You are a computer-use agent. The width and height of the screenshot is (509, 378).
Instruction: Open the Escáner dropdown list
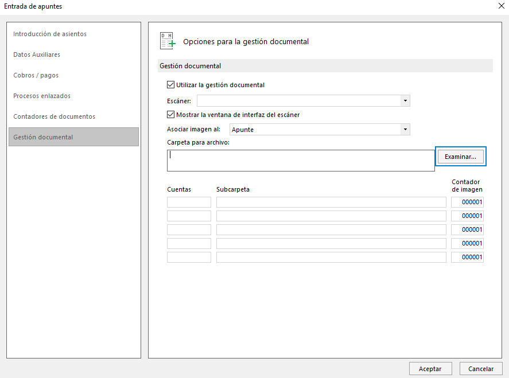point(405,100)
